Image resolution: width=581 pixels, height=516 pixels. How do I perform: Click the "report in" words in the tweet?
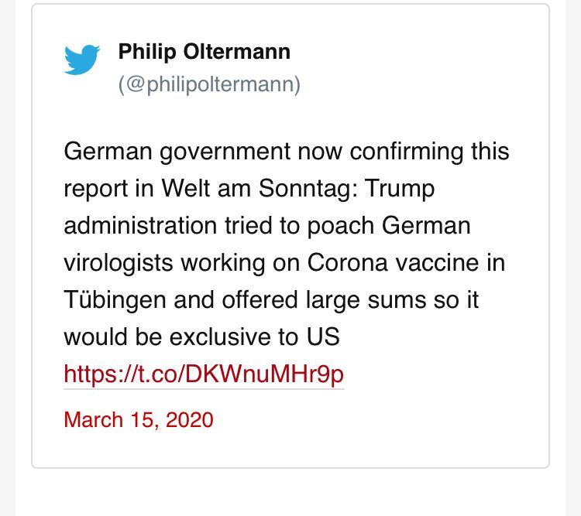tap(109, 188)
